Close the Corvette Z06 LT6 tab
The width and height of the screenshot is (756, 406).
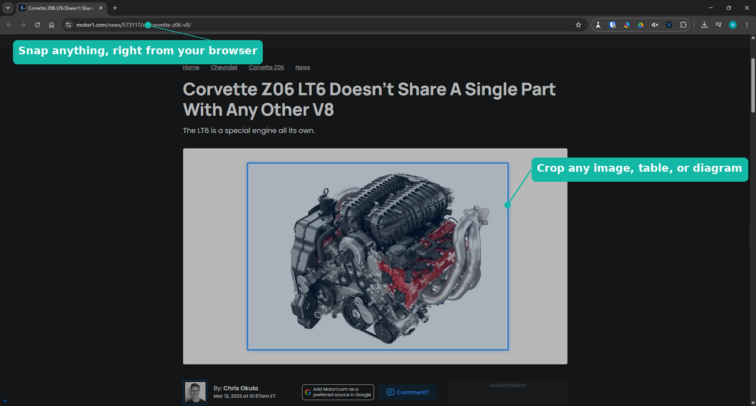[102, 8]
